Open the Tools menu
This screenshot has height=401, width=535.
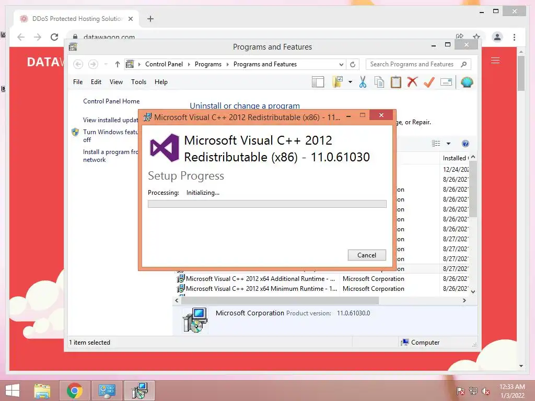[x=138, y=82]
